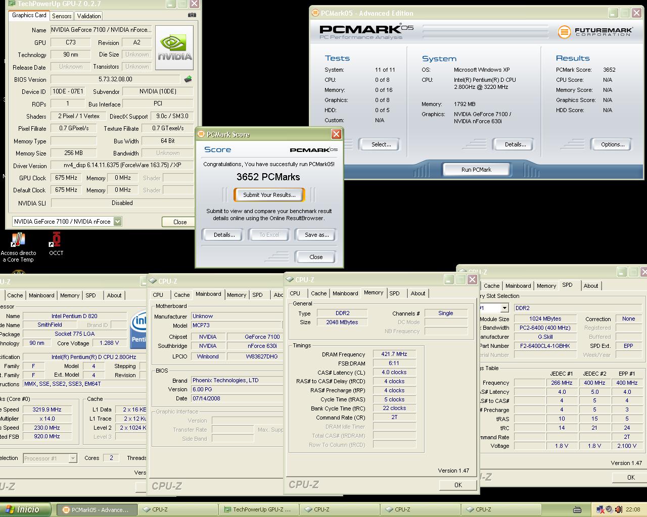Screen dimensions: 647x517
Task: Select TechPowerUp GPU-Z taskbar button
Action: point(259,509)
